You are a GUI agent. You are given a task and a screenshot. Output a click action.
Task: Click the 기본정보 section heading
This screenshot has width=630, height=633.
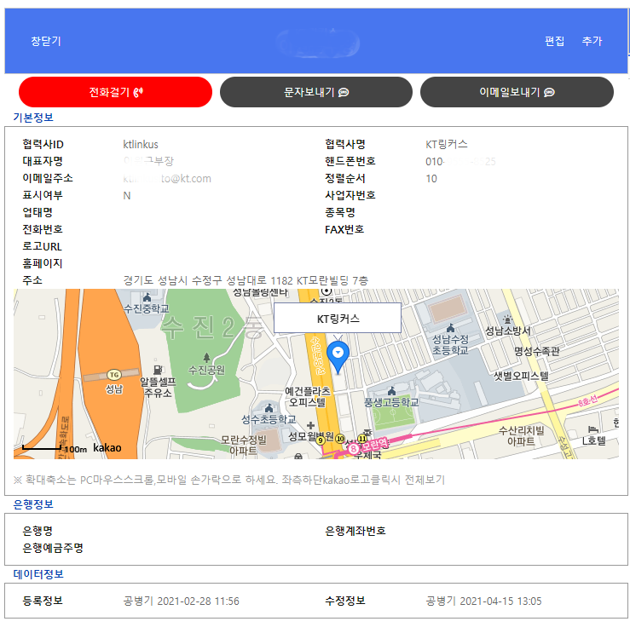33,118
